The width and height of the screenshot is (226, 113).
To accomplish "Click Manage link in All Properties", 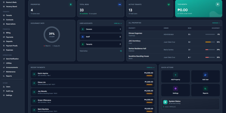I will coord(216,23).
